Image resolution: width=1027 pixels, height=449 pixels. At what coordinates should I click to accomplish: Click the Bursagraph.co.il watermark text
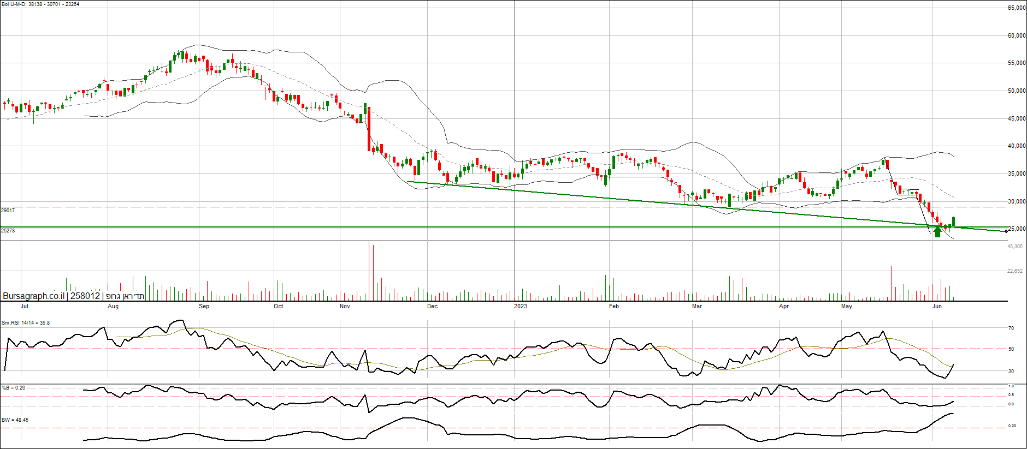33,296
